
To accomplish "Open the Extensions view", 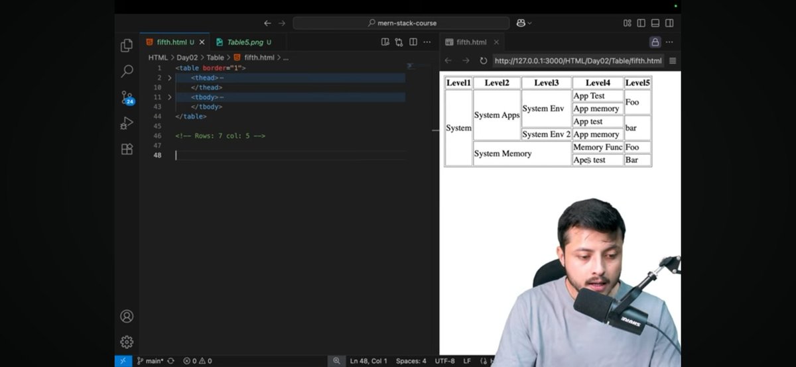I will click(127, 149).
